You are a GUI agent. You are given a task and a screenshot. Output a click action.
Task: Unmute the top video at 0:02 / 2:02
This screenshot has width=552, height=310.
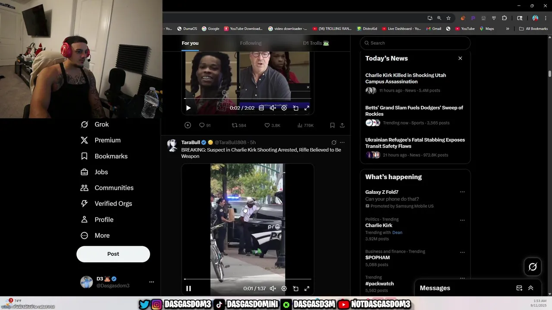click(273, 108)
